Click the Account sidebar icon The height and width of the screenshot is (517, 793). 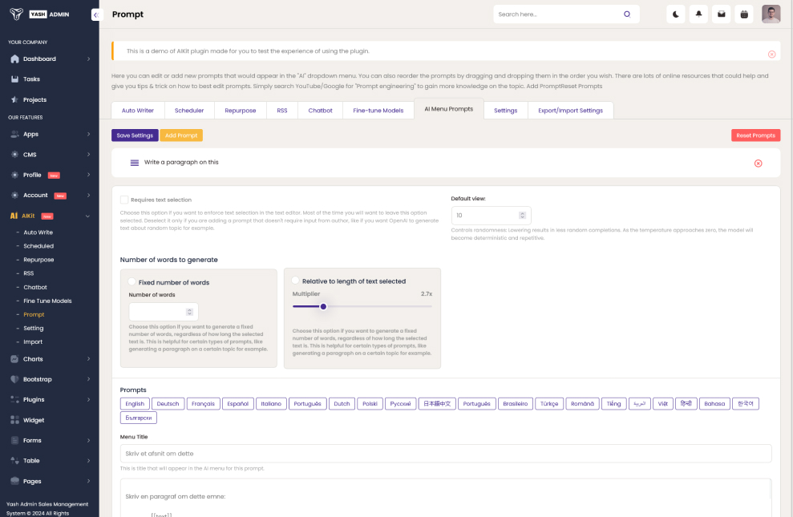tap(14, 195)
